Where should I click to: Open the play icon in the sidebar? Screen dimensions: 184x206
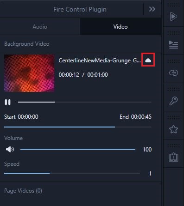tap(173, 16)
